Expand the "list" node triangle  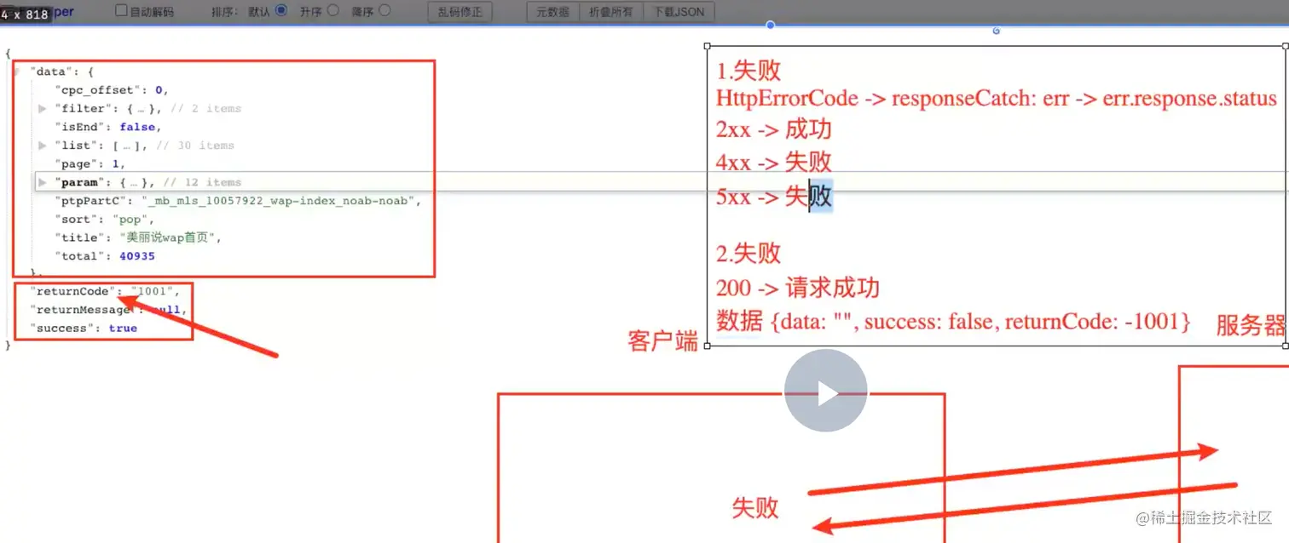43,146
